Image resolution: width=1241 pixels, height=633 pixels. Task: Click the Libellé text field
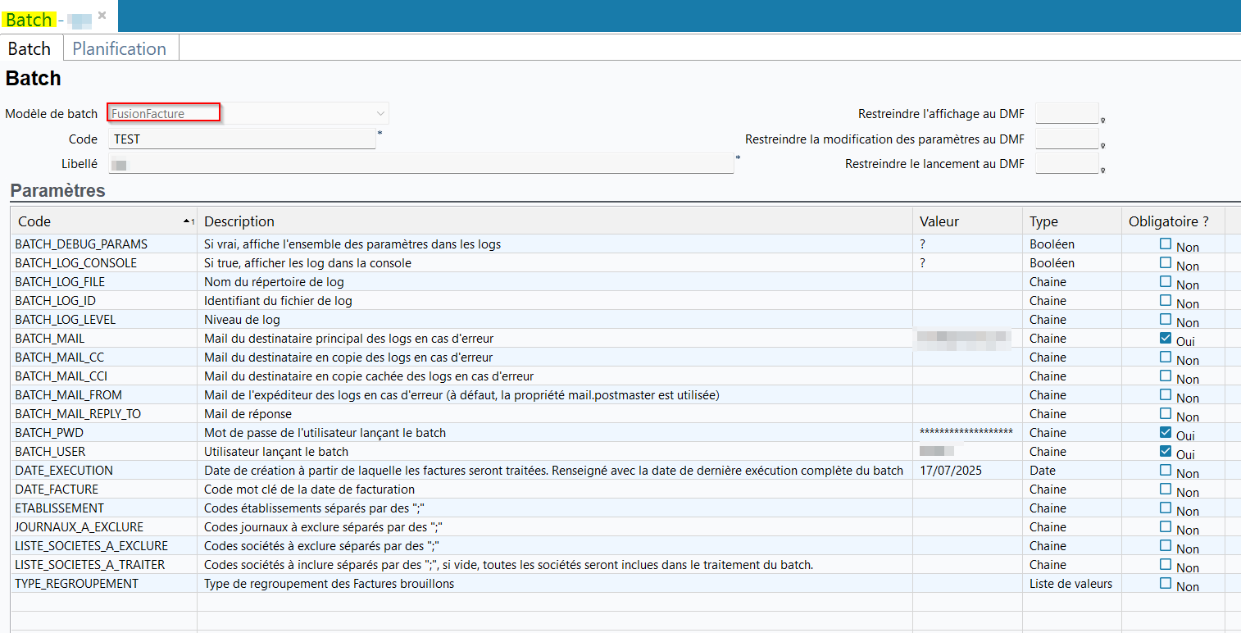pos(420,164)
